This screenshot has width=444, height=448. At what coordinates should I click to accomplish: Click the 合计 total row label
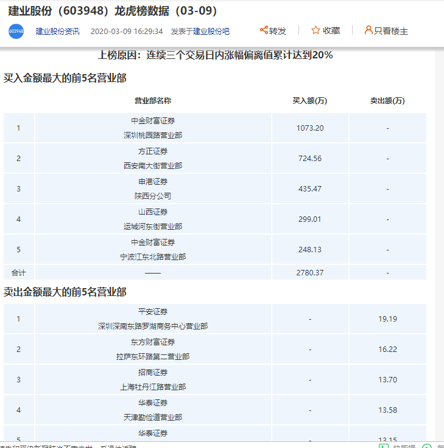[19, 272]
